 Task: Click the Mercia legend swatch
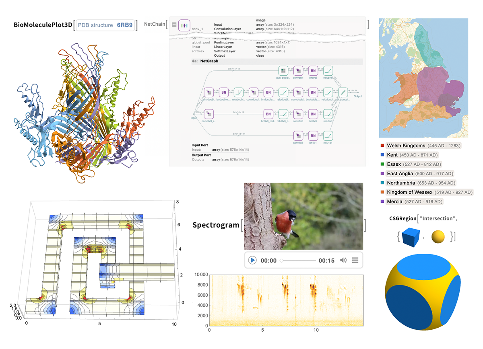[x=382, y=201]
